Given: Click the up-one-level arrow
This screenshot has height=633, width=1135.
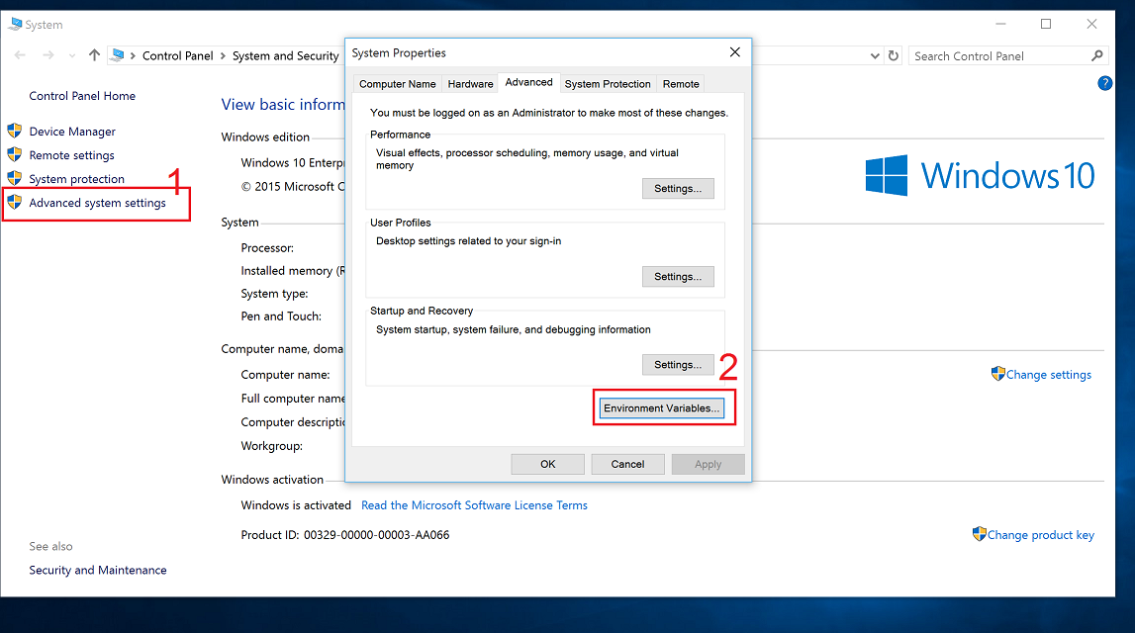Looking at the screenshot, I should pyautogui.click(x=94, y=55).
